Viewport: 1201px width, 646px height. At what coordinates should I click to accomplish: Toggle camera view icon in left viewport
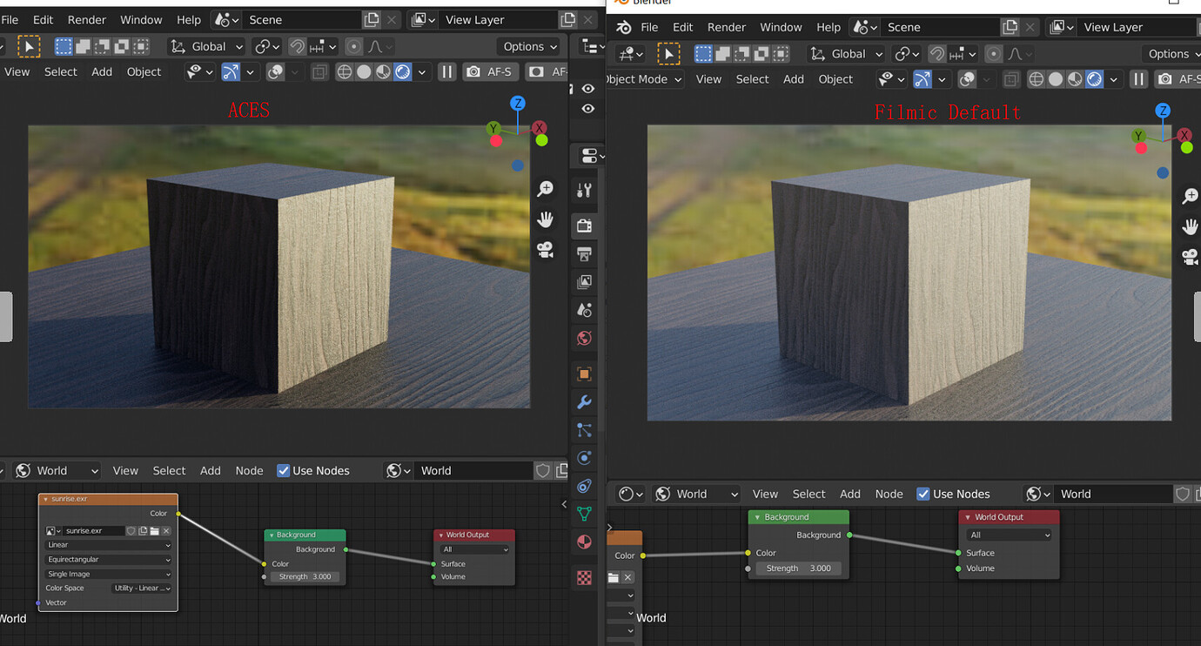[x=546, y=250]
